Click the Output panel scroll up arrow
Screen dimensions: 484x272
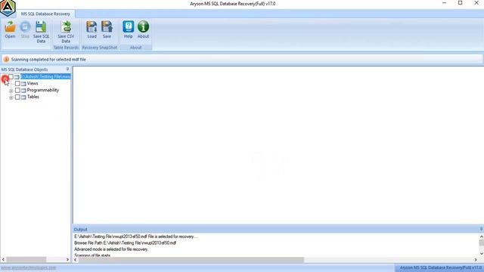coord(481,236)
